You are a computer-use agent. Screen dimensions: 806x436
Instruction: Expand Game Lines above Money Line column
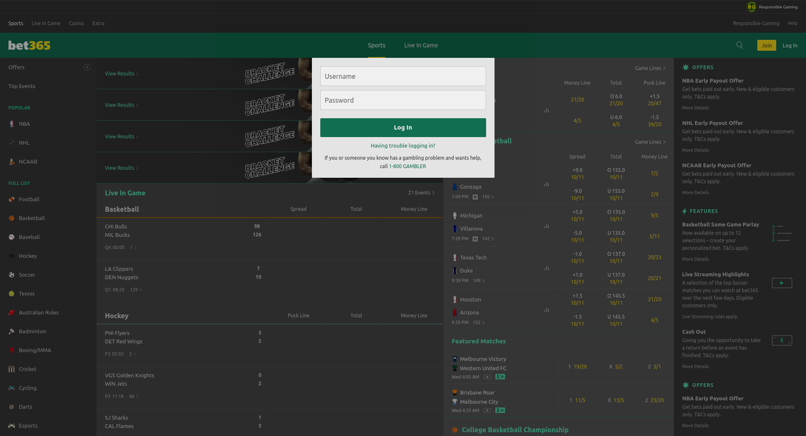pos(650,68)
